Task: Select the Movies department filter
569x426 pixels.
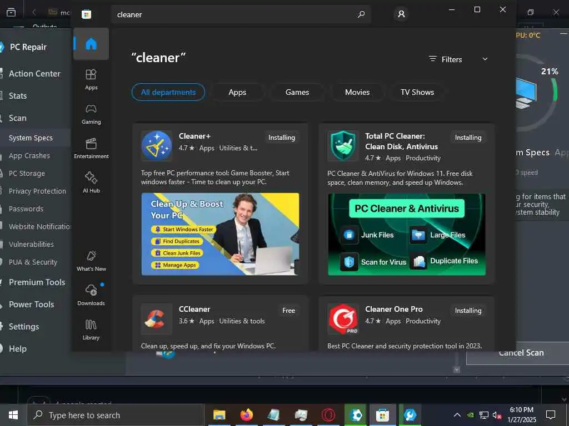Action: (x=357, y=92)
